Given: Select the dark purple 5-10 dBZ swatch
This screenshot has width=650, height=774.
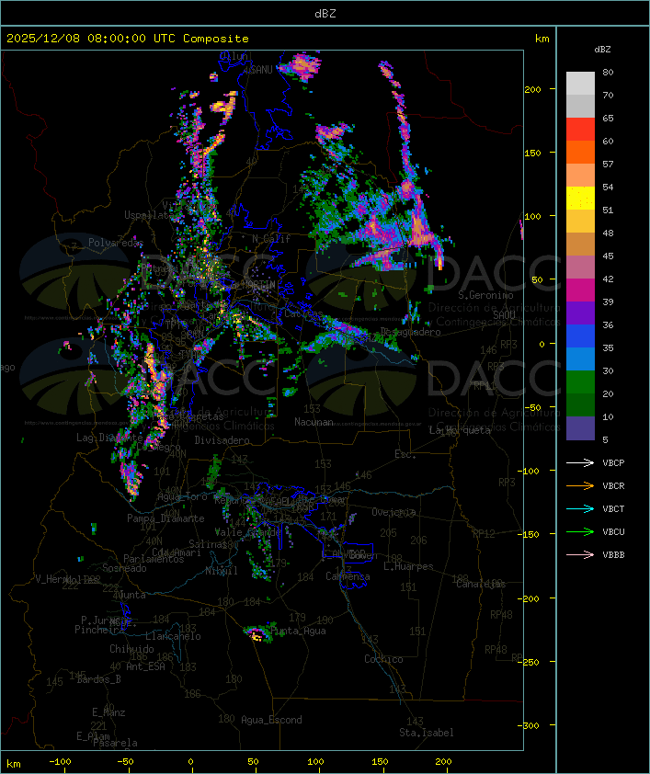Looking at the screenshot, I should coord(580,428).
